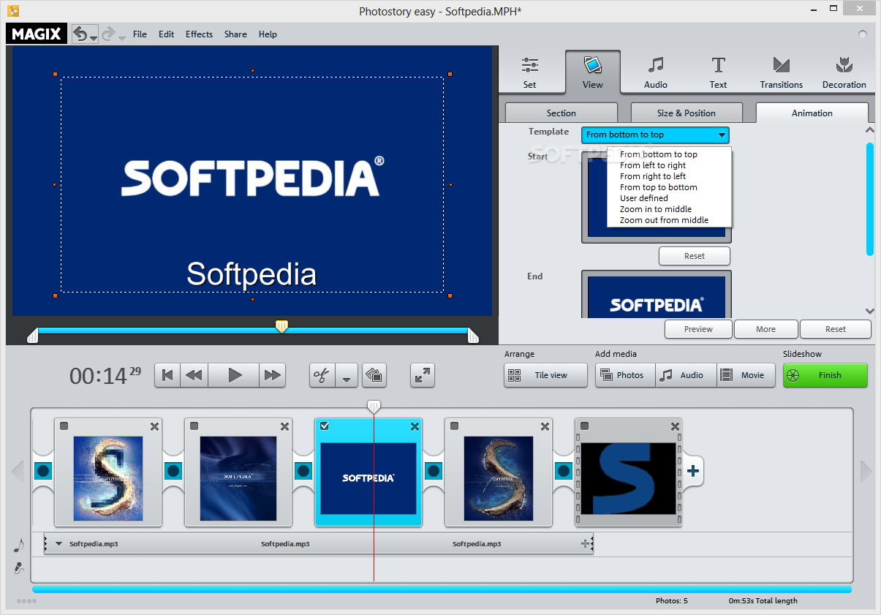Switch to Tile view
This screenshot has width=881, height=615.
[x=545, y=375]
